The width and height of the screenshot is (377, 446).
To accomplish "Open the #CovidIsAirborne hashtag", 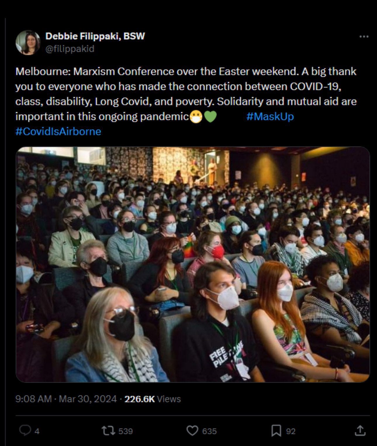I will pyautogui.click(x=58, y=131).
